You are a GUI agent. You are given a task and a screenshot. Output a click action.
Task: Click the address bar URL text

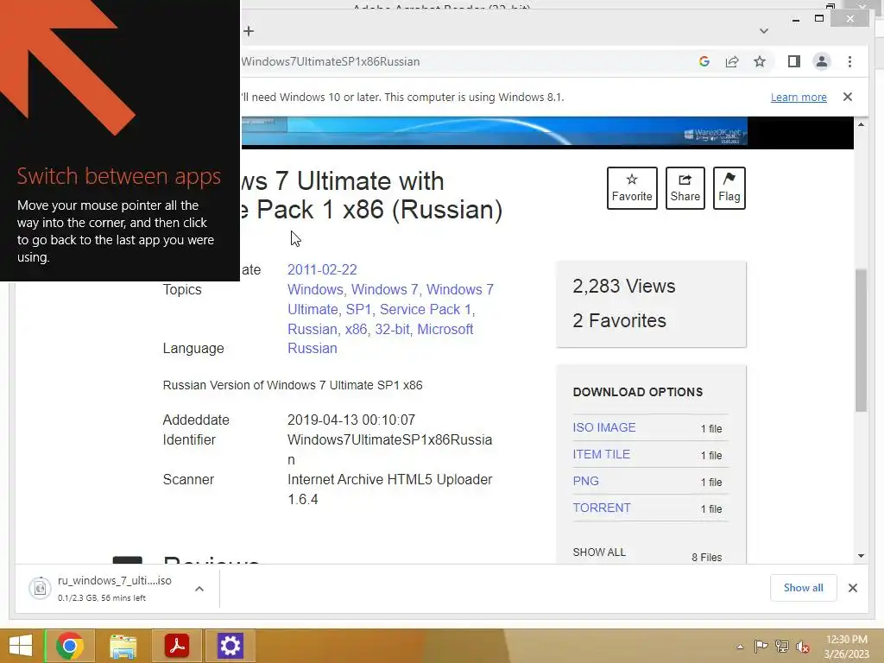(331, 61)
